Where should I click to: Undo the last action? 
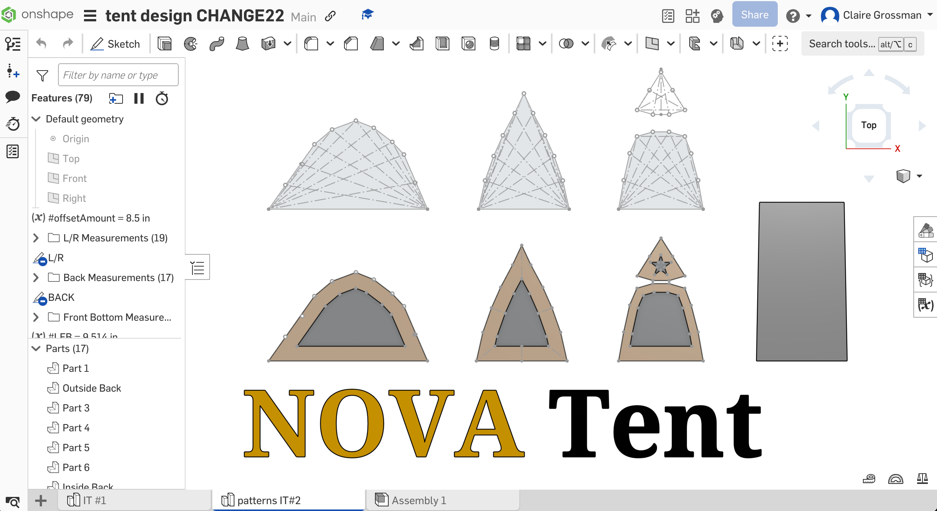[x=41, y=44]
